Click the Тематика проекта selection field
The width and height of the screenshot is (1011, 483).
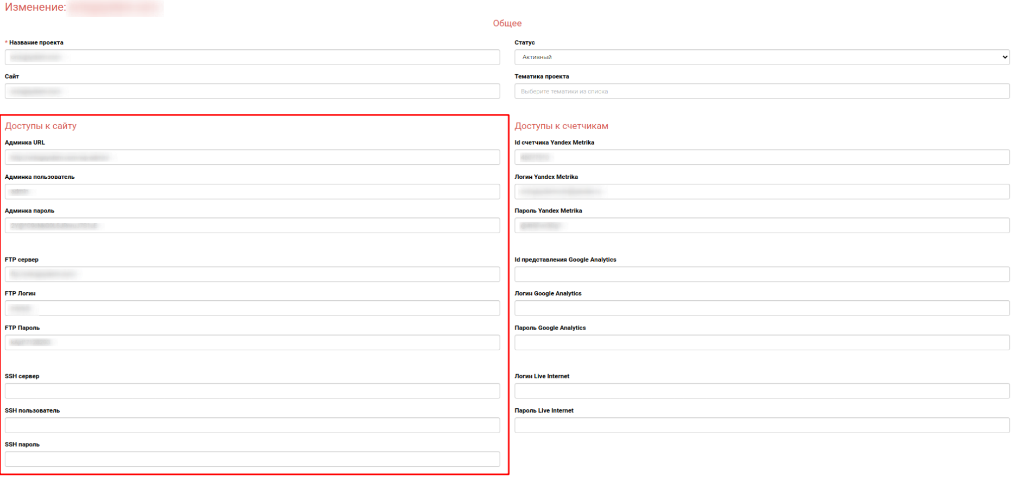[761, 91]
